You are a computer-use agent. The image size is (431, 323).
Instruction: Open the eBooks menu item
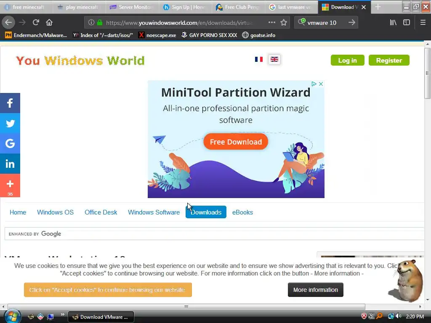[242, 212]
